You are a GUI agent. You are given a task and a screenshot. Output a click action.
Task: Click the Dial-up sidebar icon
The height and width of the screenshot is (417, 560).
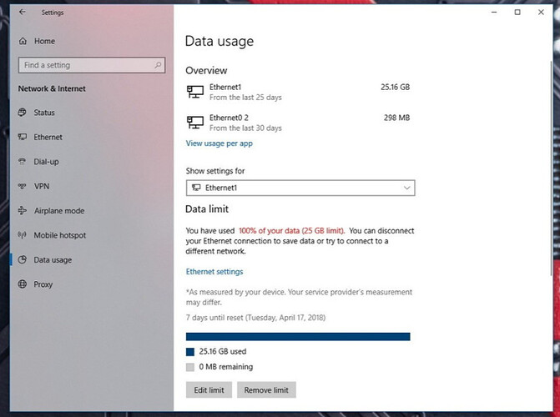click(x=23, y=162)
